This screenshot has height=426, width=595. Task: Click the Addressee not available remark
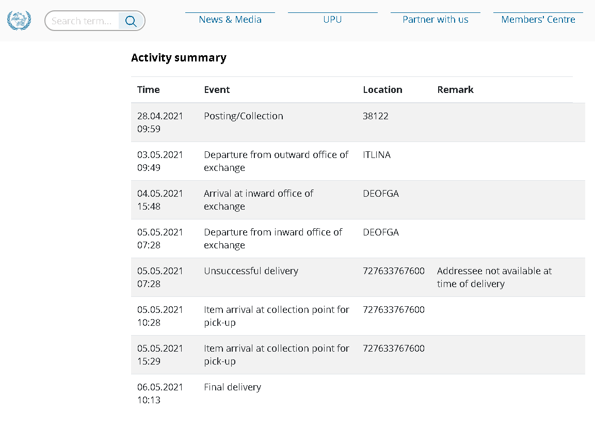pyautogui.click(x=494, y=277)
